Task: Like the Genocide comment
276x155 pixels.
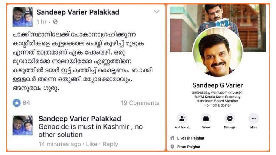Action: click(92, 144)
